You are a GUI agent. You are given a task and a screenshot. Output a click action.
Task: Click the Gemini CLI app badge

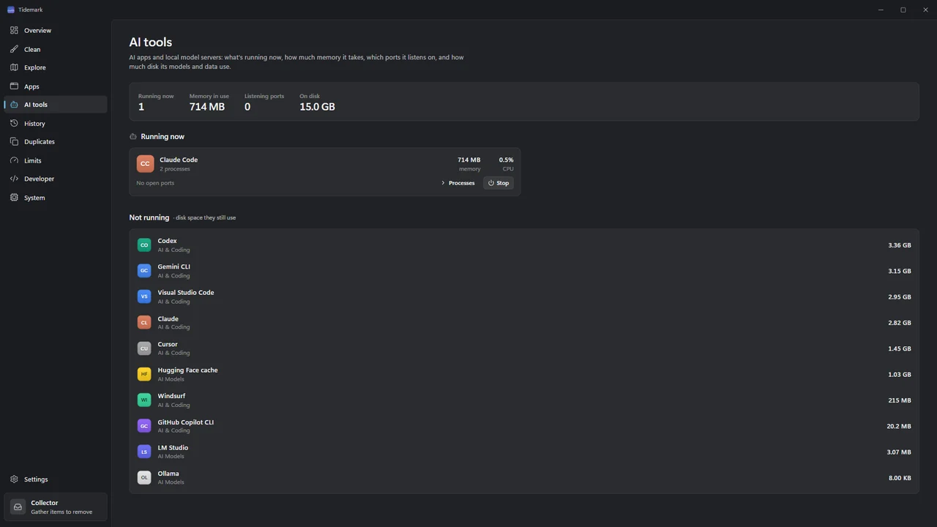coord(144,271)
